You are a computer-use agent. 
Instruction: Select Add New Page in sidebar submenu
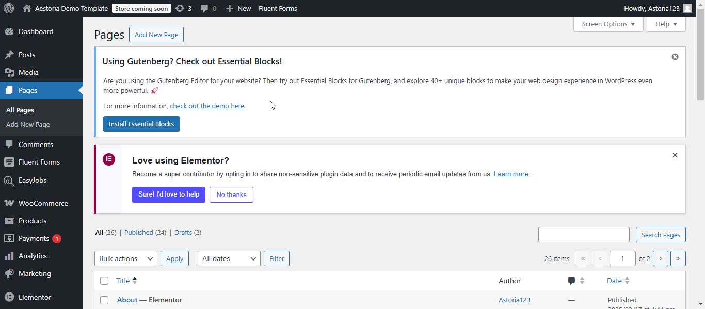[x=28, y=125]
